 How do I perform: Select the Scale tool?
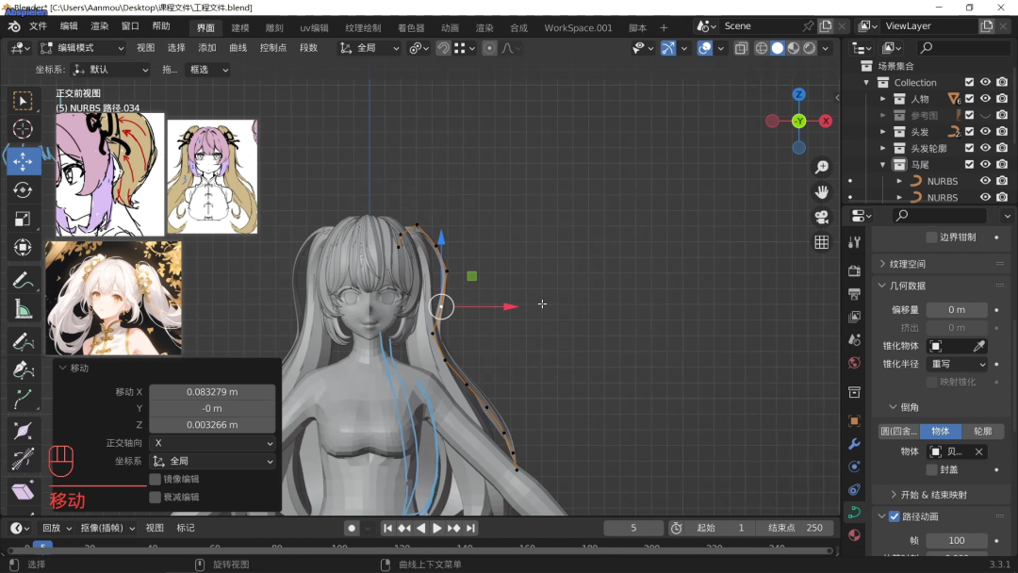(23, 219)
